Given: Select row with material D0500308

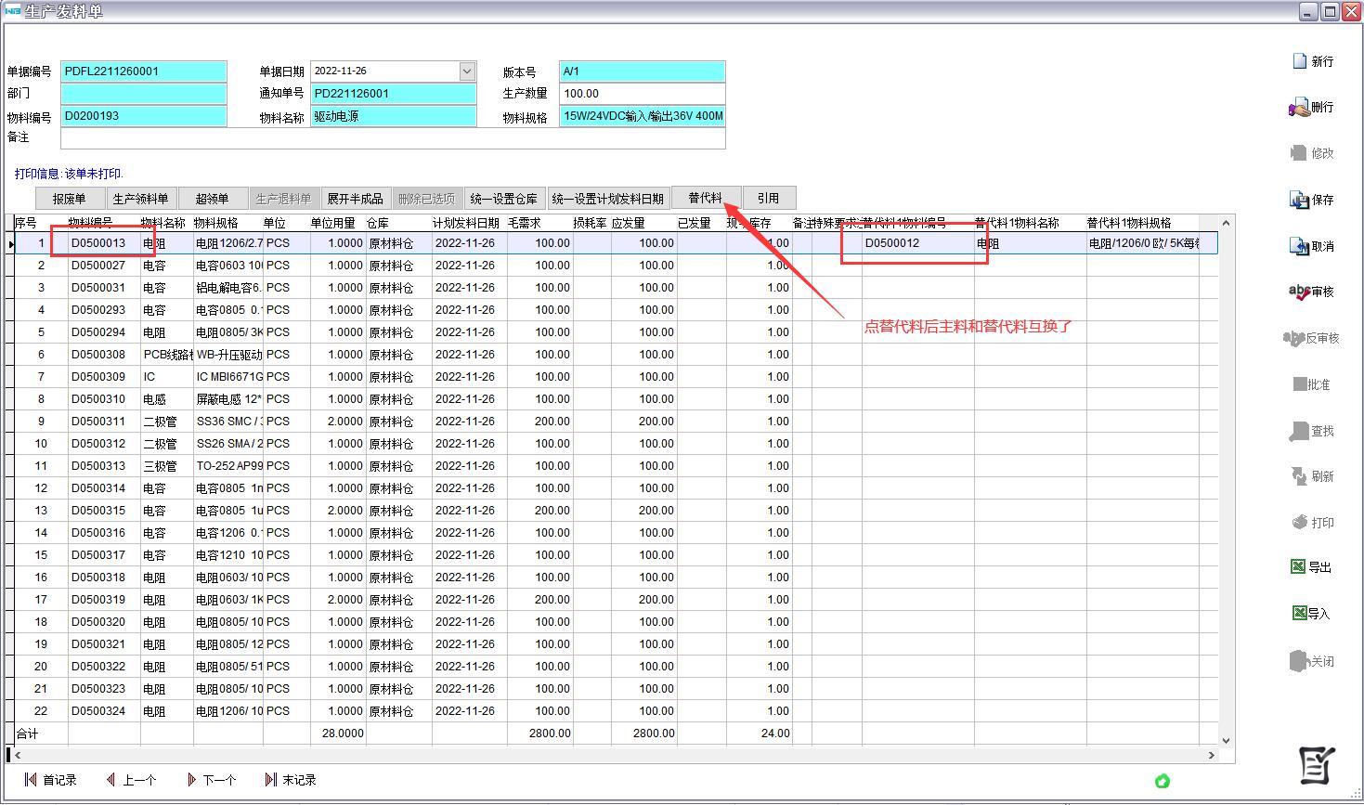Looking at the screenshot, I should [98, 355].
